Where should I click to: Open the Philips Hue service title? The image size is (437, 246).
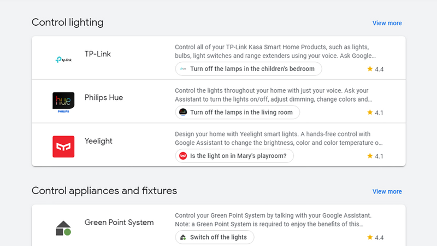tap(104, 97)
